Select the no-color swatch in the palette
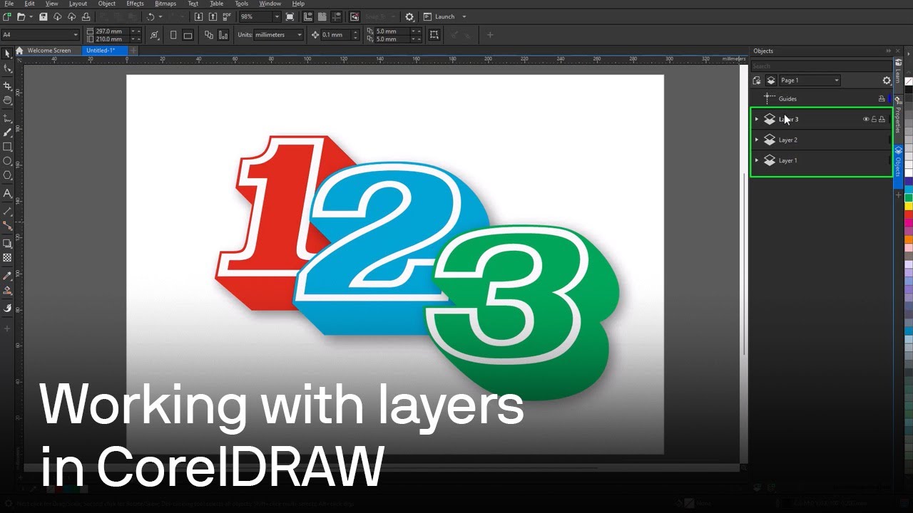Viewport: 913px width, 513px height. click(909, 81)
